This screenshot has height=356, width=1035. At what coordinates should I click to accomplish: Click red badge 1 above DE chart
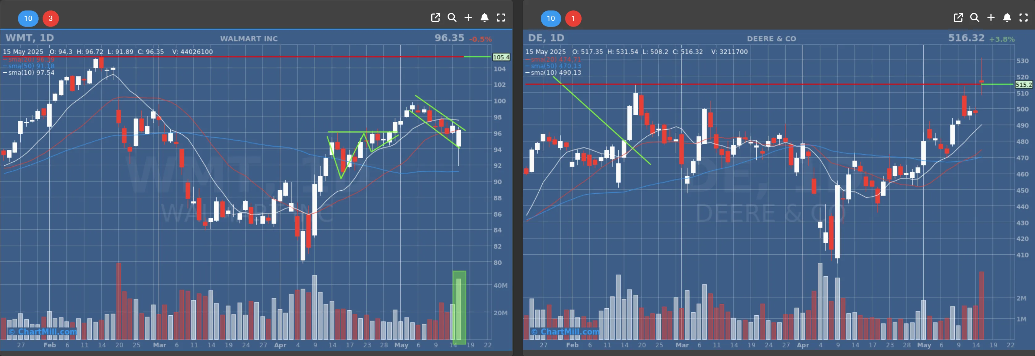(x=573, y=18)
